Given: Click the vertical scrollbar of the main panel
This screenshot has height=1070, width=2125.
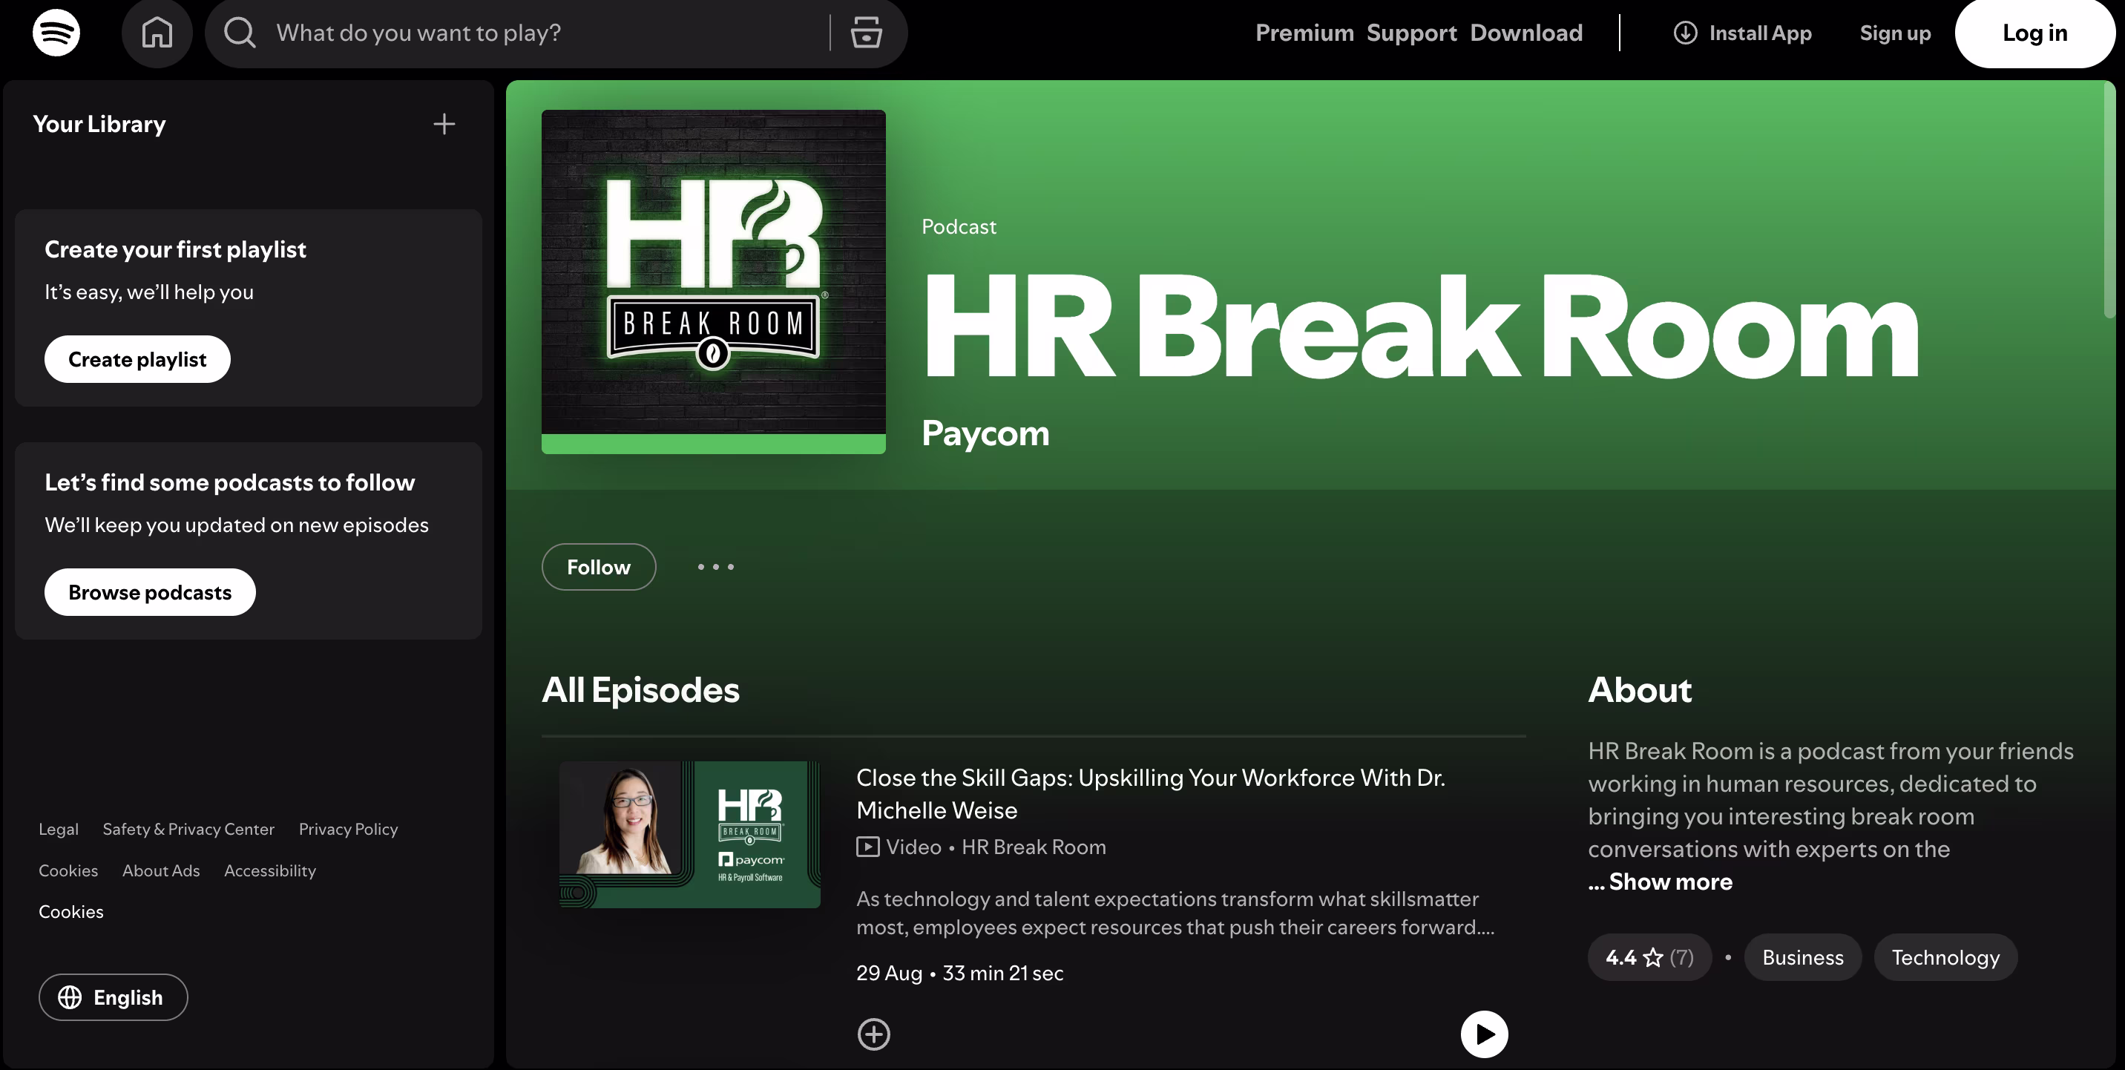Looking at the screenshot, I should coord(2109,199).
